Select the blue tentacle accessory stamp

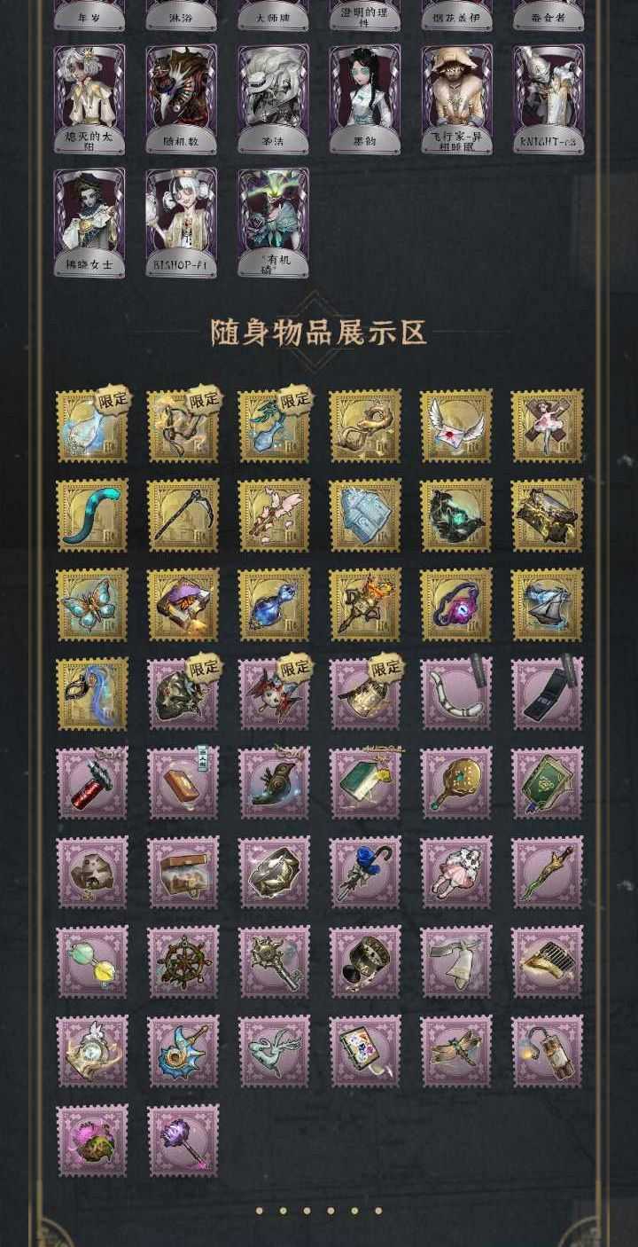click(x=92, y=515)
